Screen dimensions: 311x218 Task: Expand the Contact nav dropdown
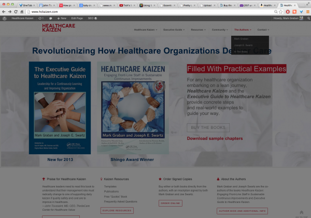[x=263, y=30]
